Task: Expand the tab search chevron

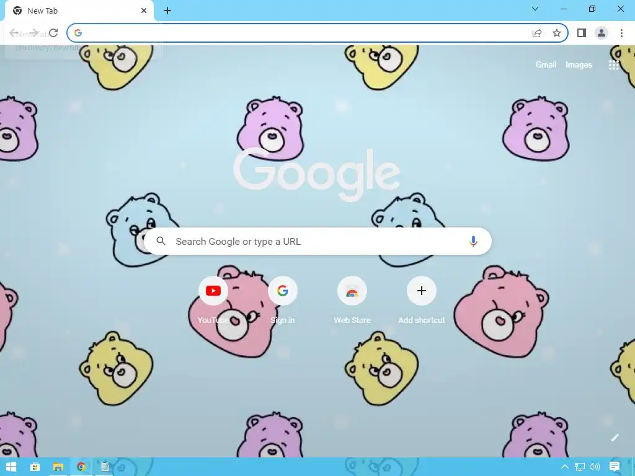Action: (x=535, y=9)
